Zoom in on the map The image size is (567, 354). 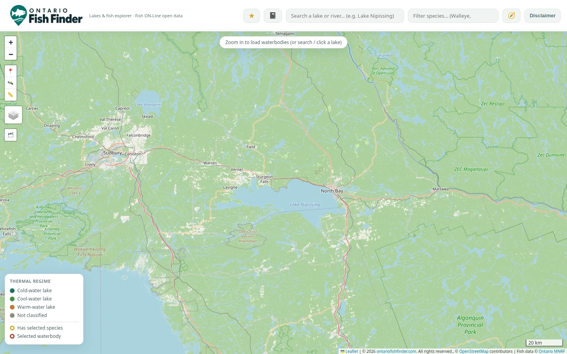[x=11, y=42]
